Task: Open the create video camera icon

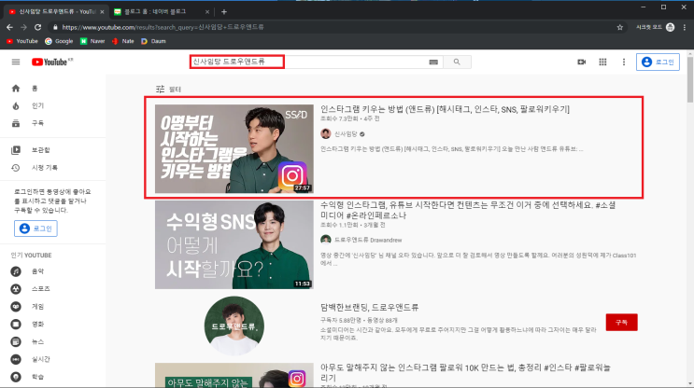Action: [582, 62]
